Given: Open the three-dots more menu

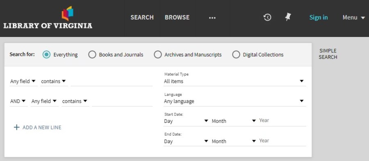Looking at the screenshot, I should point(212,18).
